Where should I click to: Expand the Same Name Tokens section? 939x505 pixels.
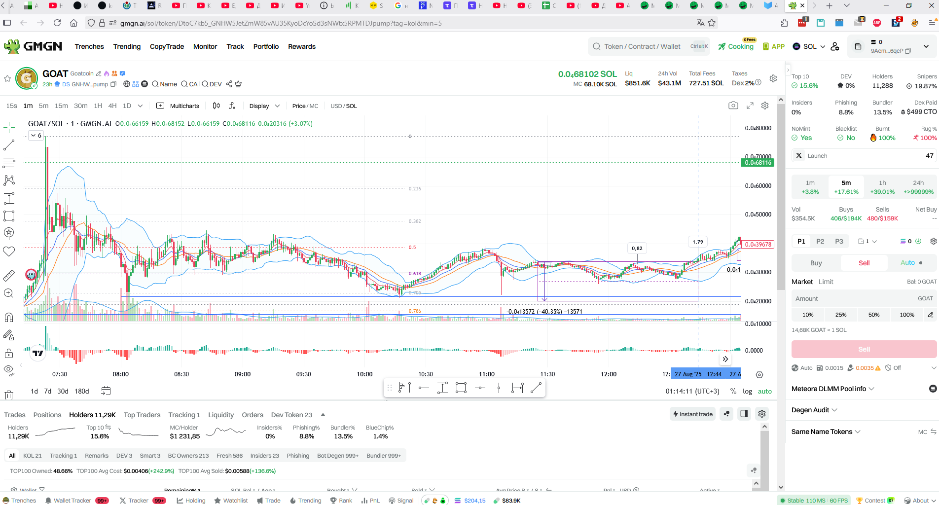coord(826,432)
